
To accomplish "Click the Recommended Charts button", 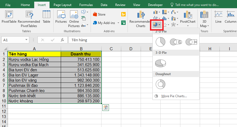I will click(140, 19).
